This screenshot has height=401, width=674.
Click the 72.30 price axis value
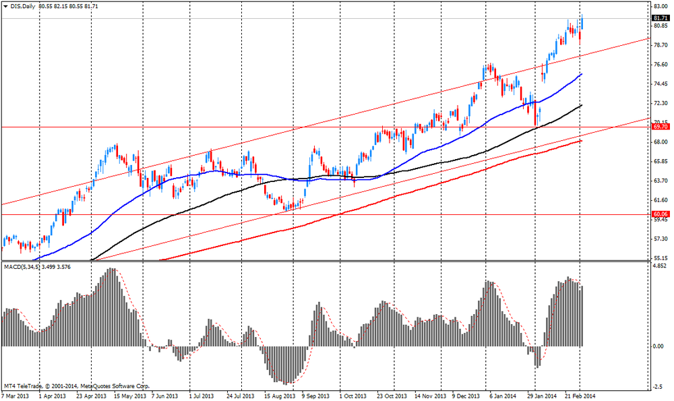[x=661, y=103]
